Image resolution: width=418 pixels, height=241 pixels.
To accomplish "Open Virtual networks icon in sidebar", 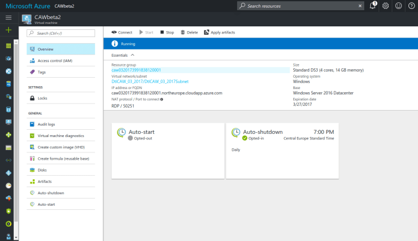I will pyautogui.click(x=8, y=160).
